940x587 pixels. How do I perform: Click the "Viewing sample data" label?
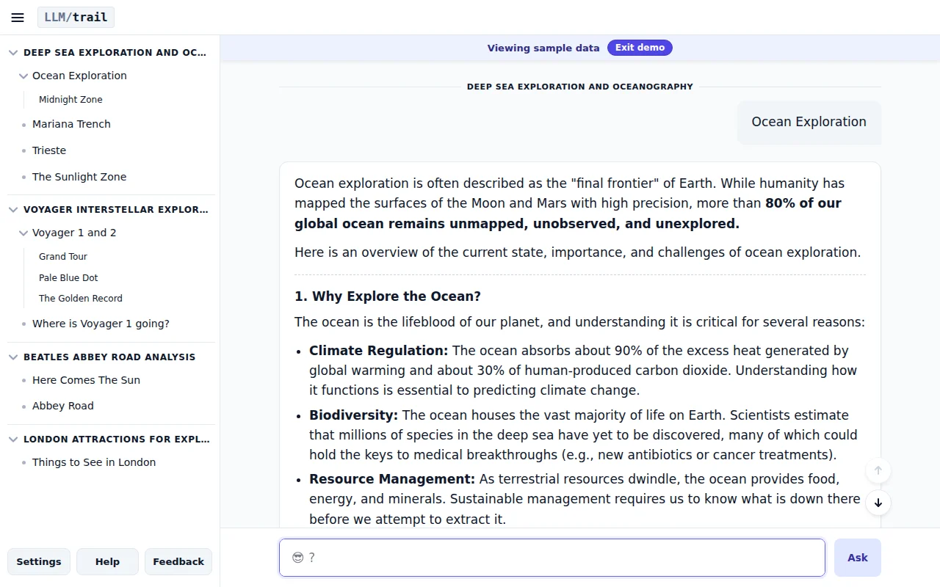pyautogui.click(x=543, y=48)
